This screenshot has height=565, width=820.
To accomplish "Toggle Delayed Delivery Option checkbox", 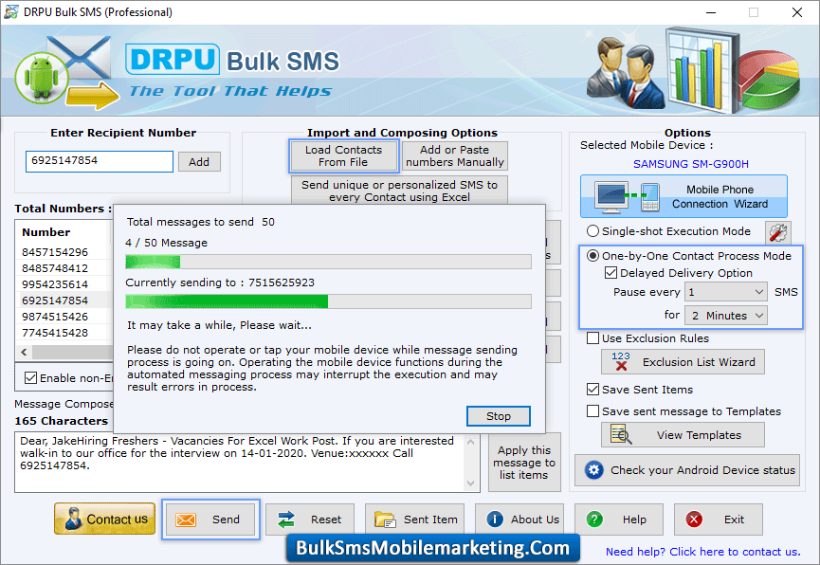I will tap(610, 273).
